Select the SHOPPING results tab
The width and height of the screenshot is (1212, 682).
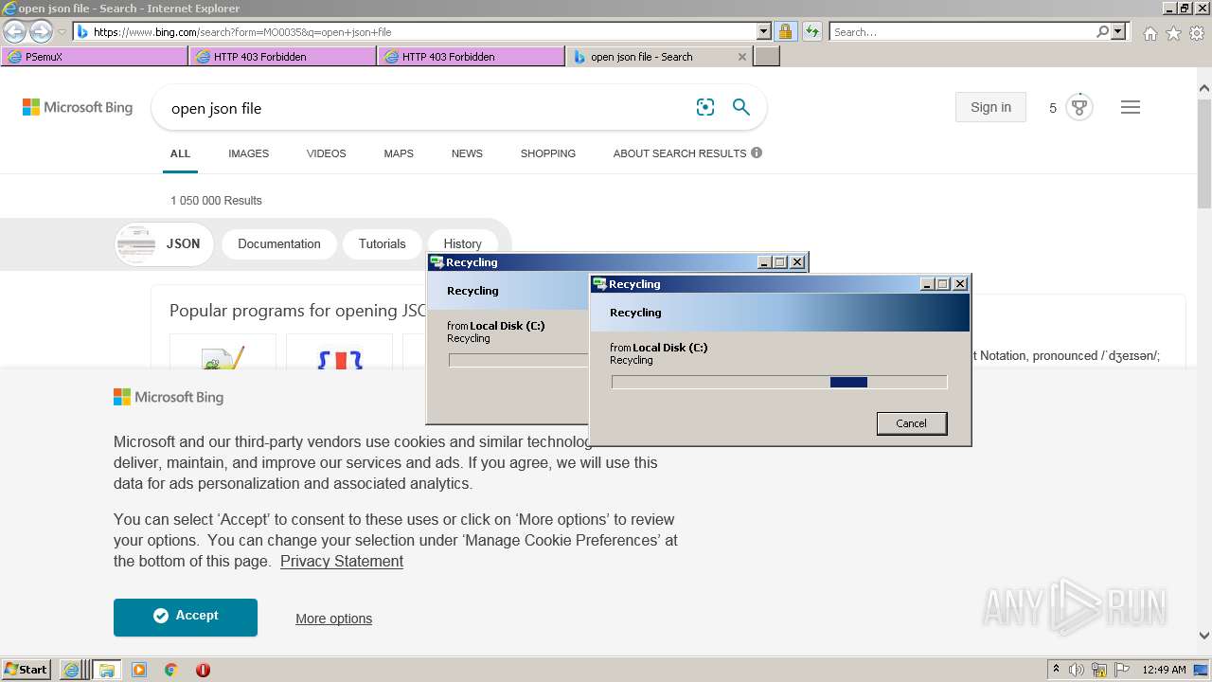[547, 153]
